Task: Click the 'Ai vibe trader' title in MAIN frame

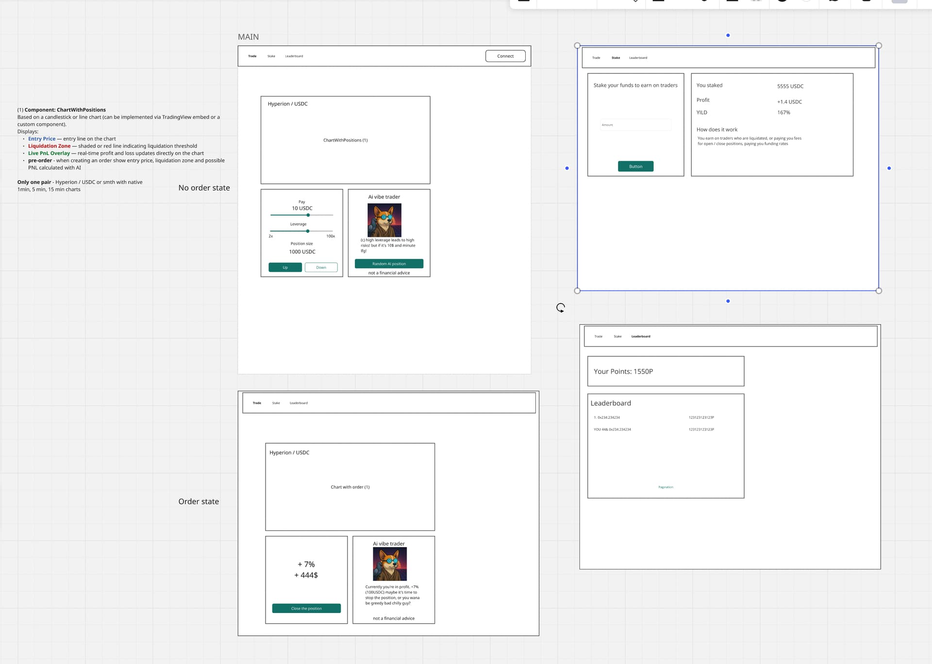Action: pos(384,197)
